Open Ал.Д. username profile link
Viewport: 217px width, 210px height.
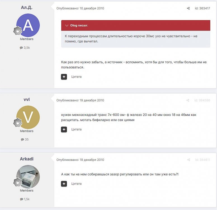coord(27,8)
